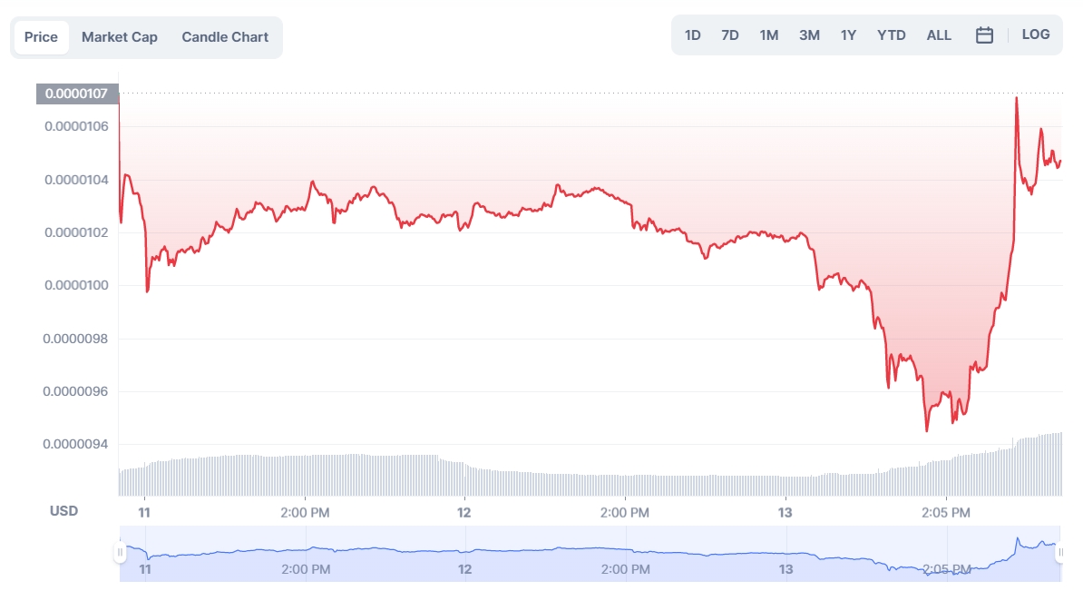Click the left range slider handle
Image resolution: width=1083 pixels, height=591 pixels.
pos(120,552)
